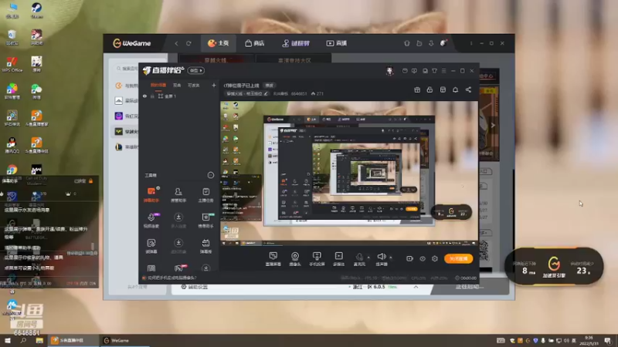Toggle the room lock icon above the preview
Screen dimensions: 618x347
pyautogui.click(x=430, y=89)
